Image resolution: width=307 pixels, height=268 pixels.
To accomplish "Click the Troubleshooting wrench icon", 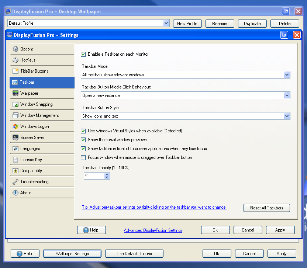I will [x=15, y=182].
